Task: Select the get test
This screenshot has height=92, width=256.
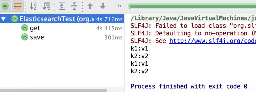Action: (x=62, y=28)
